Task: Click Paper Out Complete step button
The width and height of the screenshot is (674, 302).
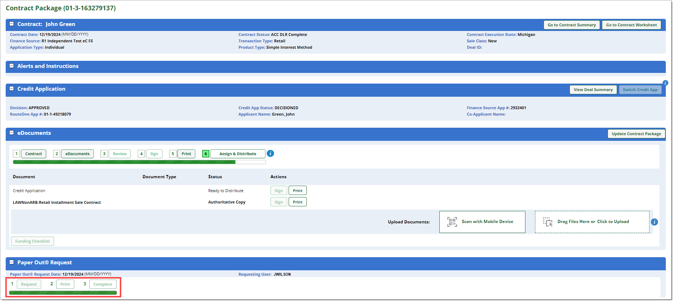Action: point(103,284)
